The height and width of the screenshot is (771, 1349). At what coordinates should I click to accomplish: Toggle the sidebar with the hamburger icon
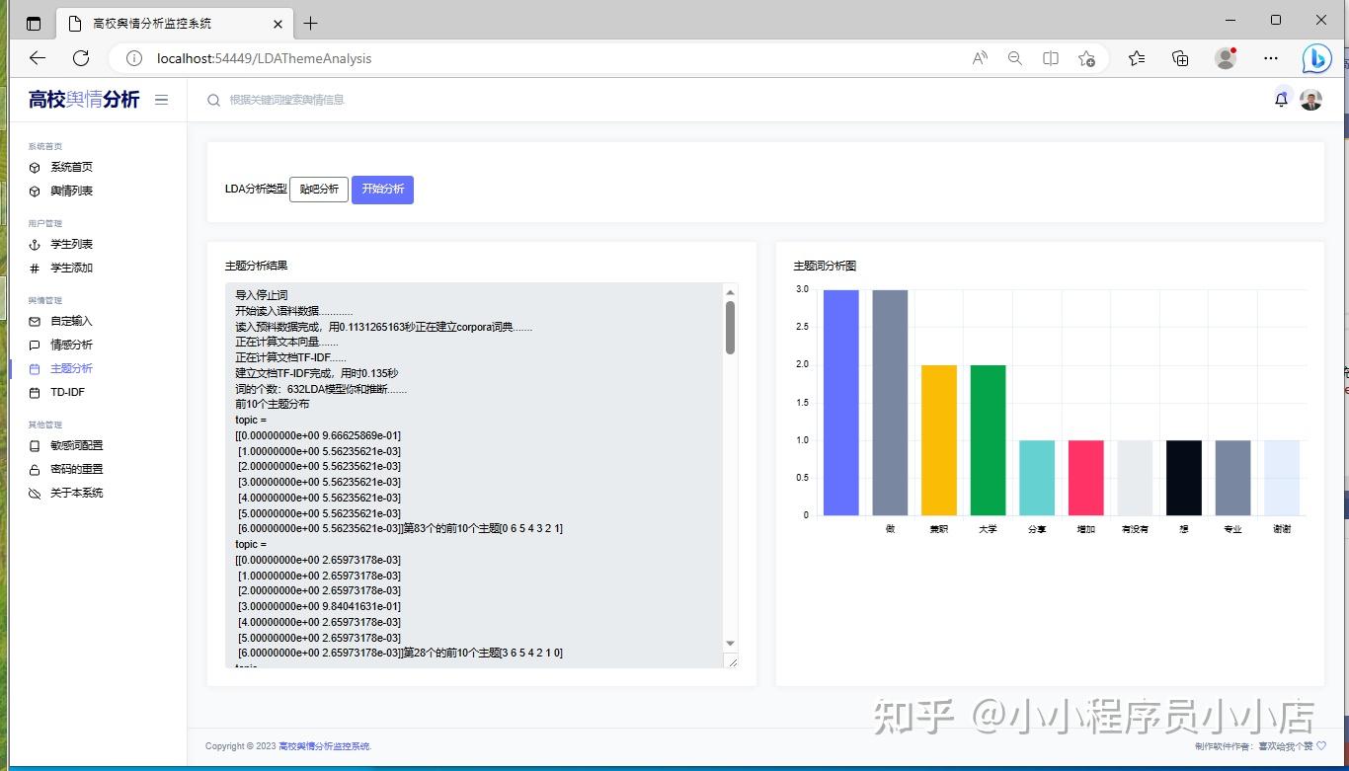[x=161, y=99]
